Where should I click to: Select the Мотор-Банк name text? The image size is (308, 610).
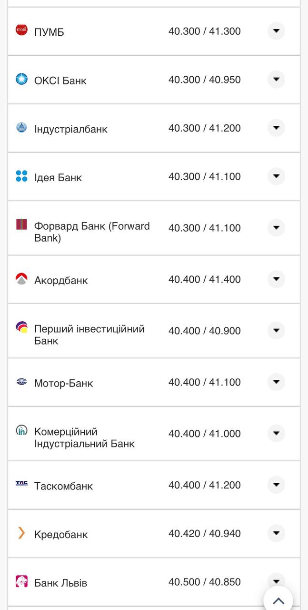pos(64,382)
